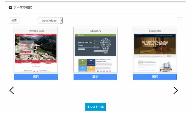Viewport: 191px width, 113px height.
Task: Click the インストール install button
Action: pyautogui.click(x=95, y=107)
